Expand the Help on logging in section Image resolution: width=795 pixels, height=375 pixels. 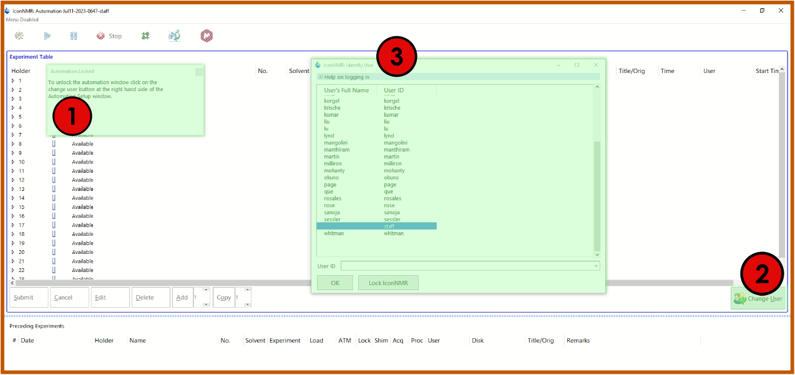click(x=321, y=77)
